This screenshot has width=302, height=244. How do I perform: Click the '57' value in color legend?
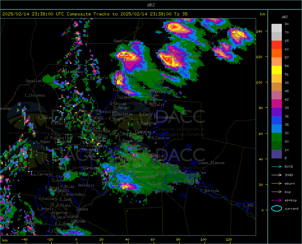287,58
